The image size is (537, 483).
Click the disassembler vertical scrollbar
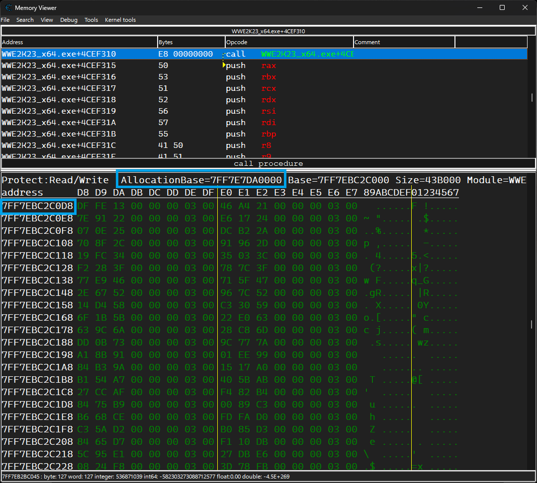[x=532, y=97]
